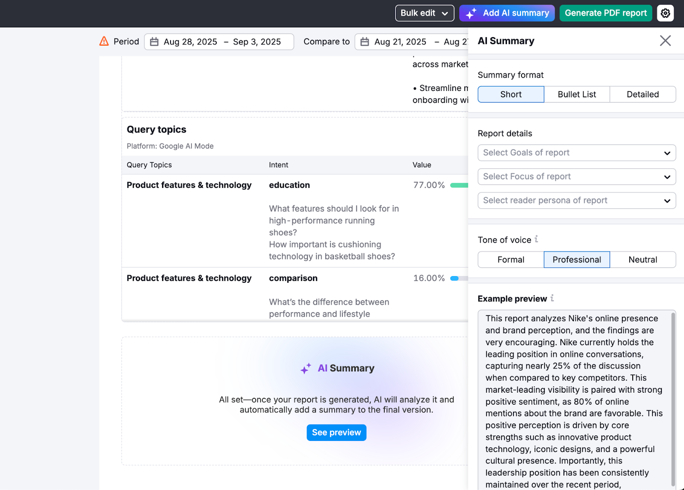Click the orange warning triangle beside Period
This screenshot has height=490, width=684.
click(104, 41)
